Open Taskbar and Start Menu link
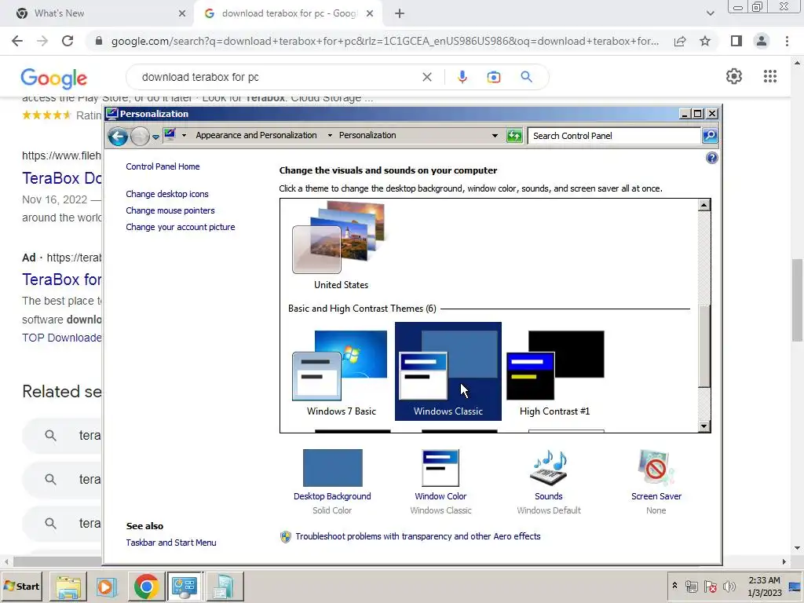The height and width of the screenshot is (603, 804). [171, 543]
